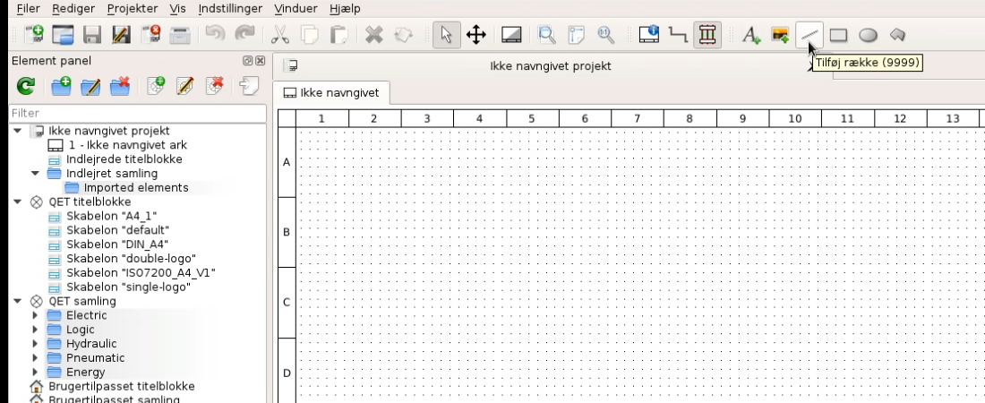Pick the draw ellipse tool
This screenshot has height=403, width=985.
click(x=868, y=35)
